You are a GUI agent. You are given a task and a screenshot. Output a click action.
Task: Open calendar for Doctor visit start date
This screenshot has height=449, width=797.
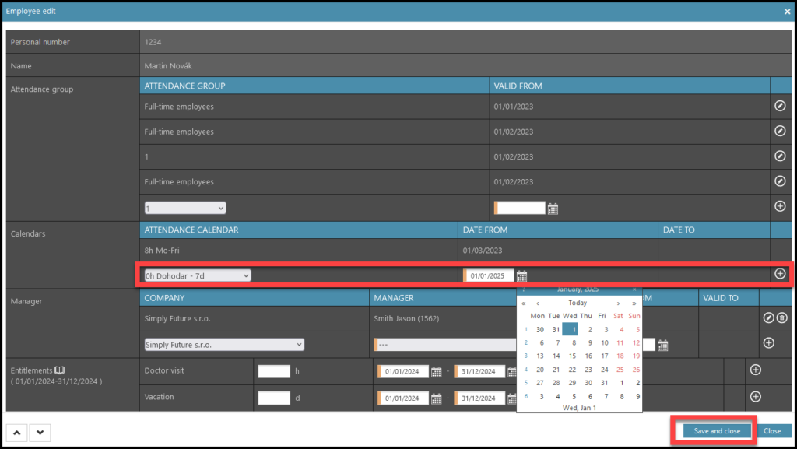437,372
